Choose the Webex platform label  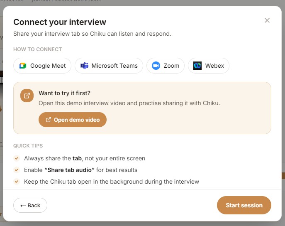(x=214, y=66)
